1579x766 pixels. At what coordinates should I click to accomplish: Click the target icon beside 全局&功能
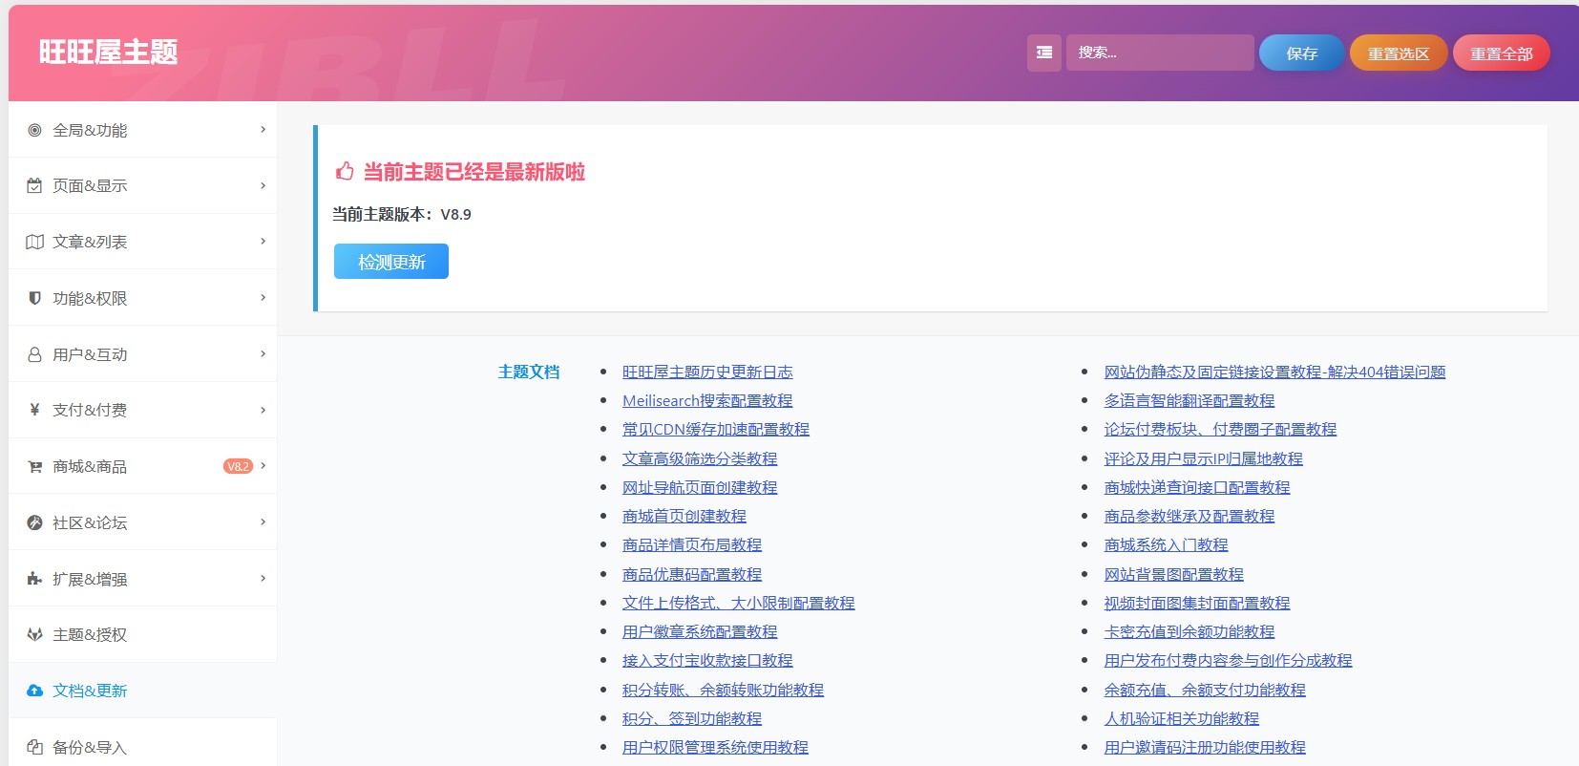[x=34, y=130]
